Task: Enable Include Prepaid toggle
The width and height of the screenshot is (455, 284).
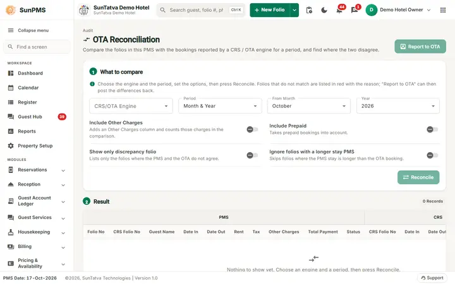Action: [432, 129]
